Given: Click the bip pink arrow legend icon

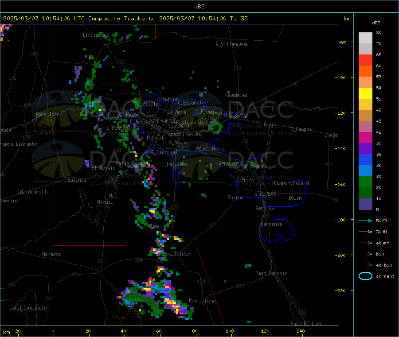Looking at the screenshot, I should [365, 254].
